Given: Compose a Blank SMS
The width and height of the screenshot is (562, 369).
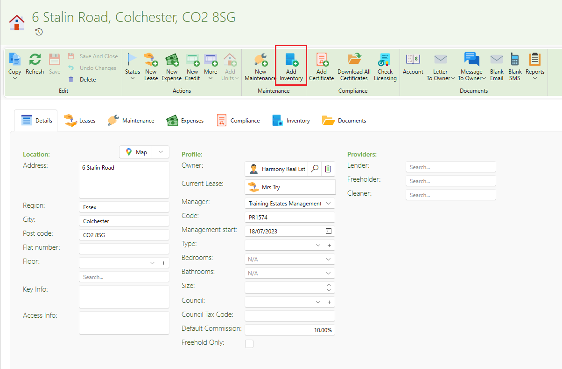Looking at the screenshot, I should (515, 67).
